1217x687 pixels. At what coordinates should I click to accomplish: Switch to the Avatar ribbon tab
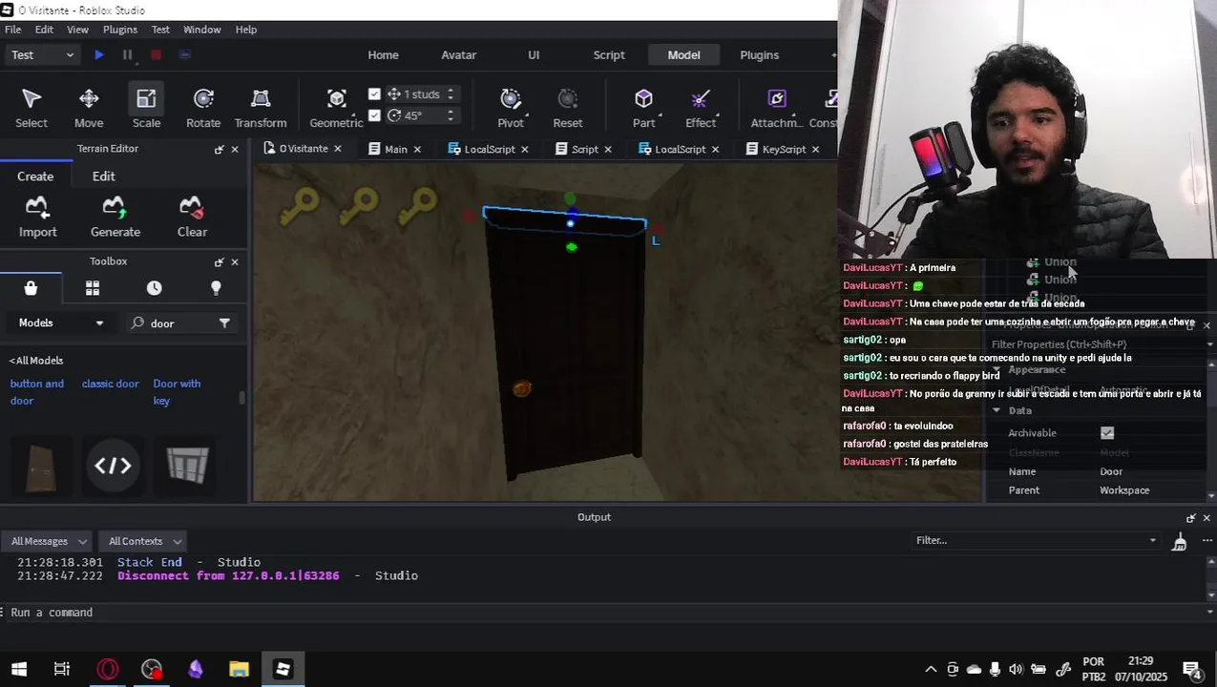pos(458,55)
